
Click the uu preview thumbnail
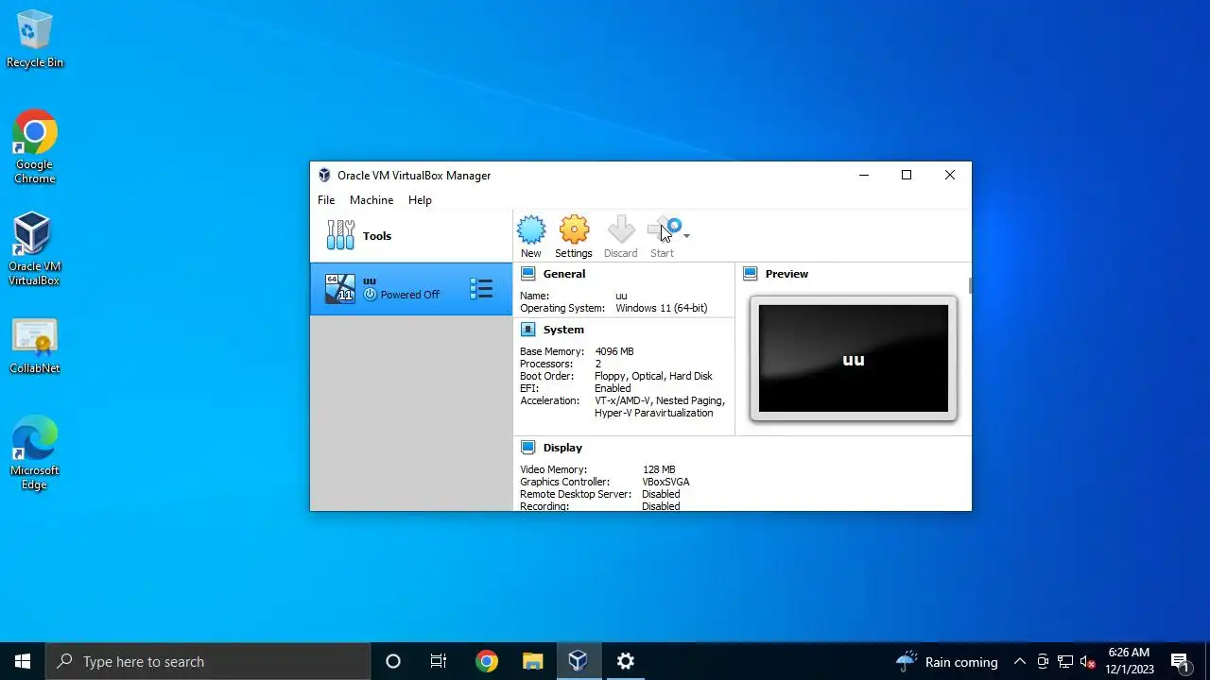click(853, 358)
